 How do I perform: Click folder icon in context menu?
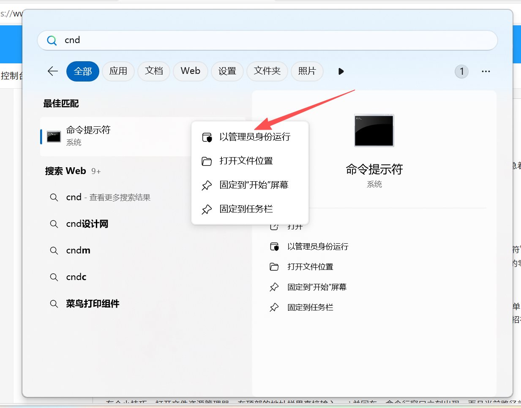pos(207,161)
